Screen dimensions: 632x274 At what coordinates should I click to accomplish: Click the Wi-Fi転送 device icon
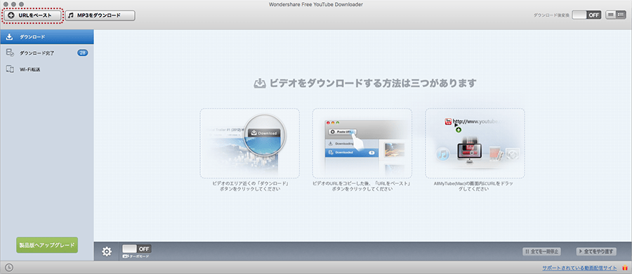coord(10,70)
